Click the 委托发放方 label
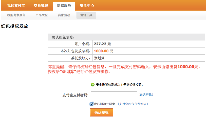Viewport: 206px width, 118px height. [81, 58]
